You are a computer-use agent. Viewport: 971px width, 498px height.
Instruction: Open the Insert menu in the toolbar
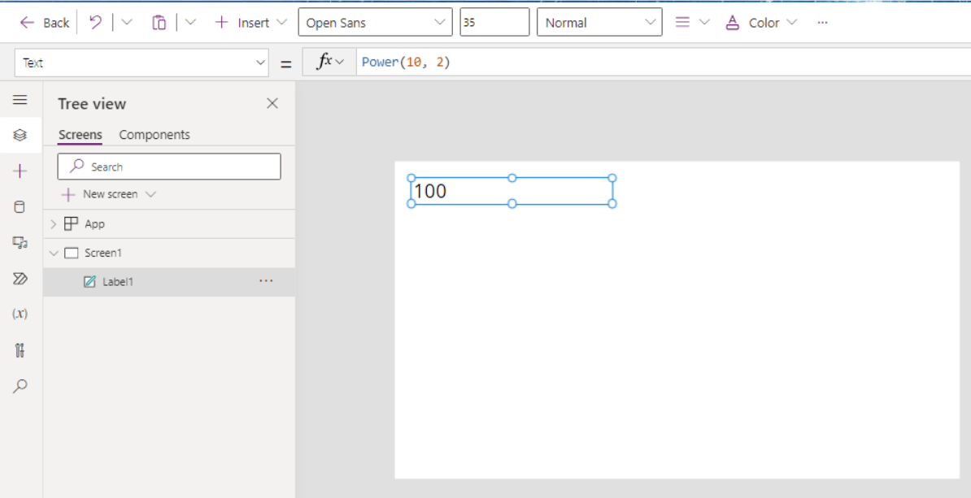(250, 22)
